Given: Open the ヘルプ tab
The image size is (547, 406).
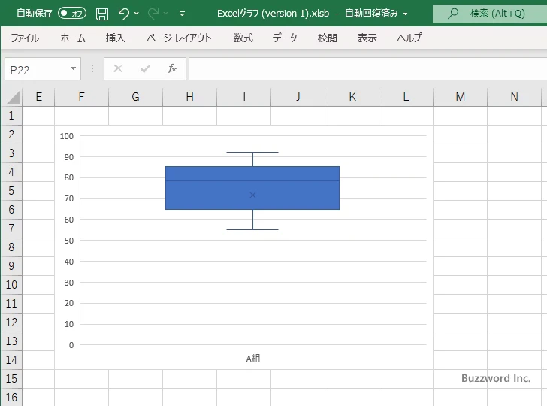Looking at the screenshot, I should pyautogui.click(x=409, y=38).
